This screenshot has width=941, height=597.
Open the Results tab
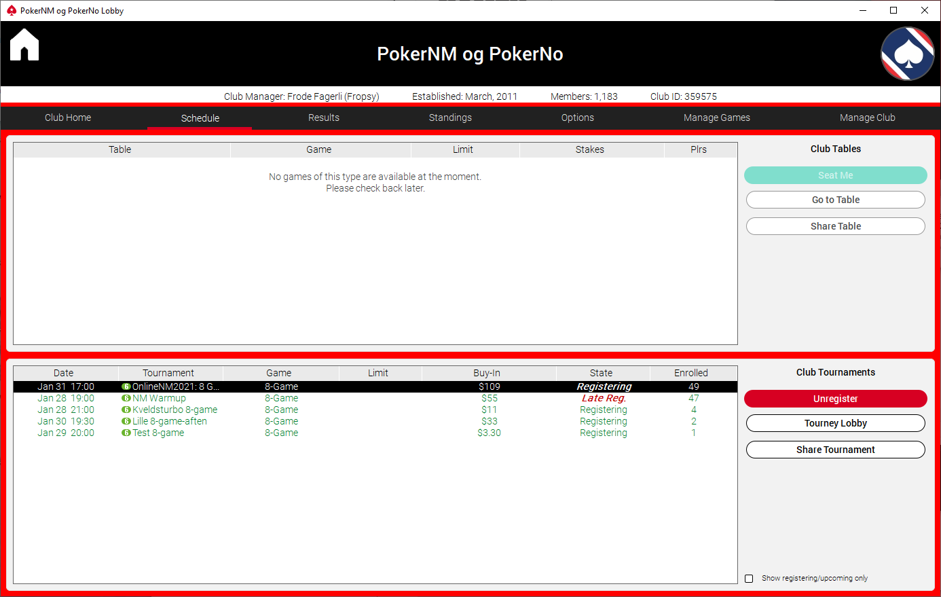tap(324, 117)
